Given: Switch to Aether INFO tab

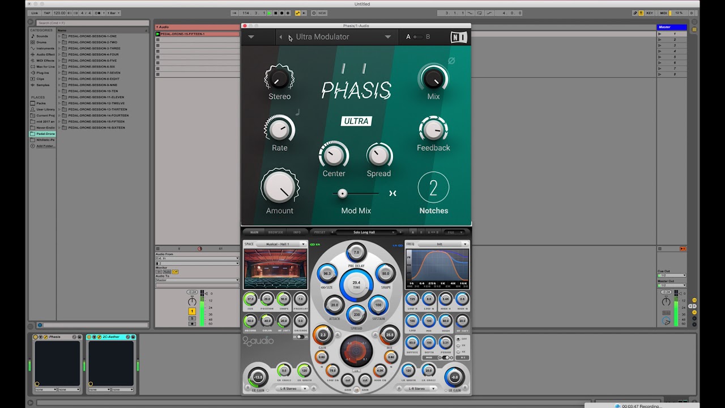Looking at the screenshot, I should point(297,232).
